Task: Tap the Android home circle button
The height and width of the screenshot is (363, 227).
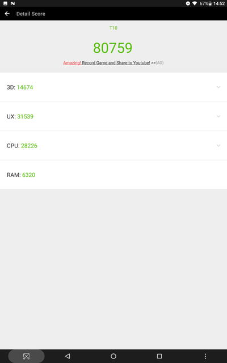Action: pos(113,356)
